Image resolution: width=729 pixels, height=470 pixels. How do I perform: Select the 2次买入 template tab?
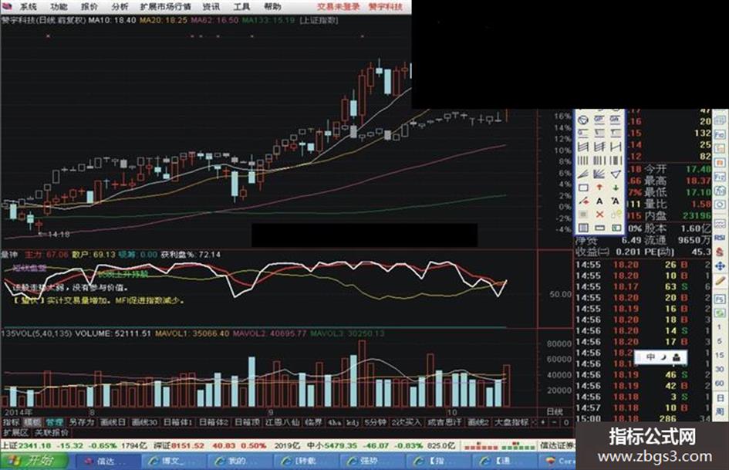point(406,422)
